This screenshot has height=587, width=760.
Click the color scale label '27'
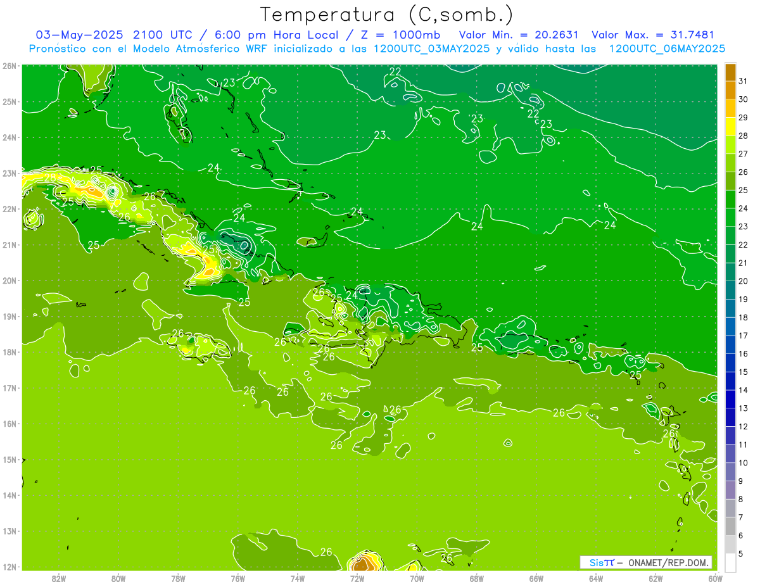(743, 154)
